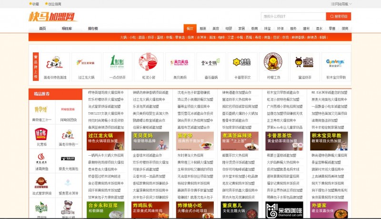Open the 炸弹烧小吃 banner

(195, 210)
